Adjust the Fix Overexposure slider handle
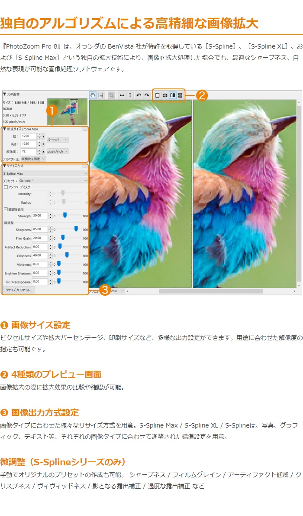Viewport: 303px width, 516px height. [59, 281]
